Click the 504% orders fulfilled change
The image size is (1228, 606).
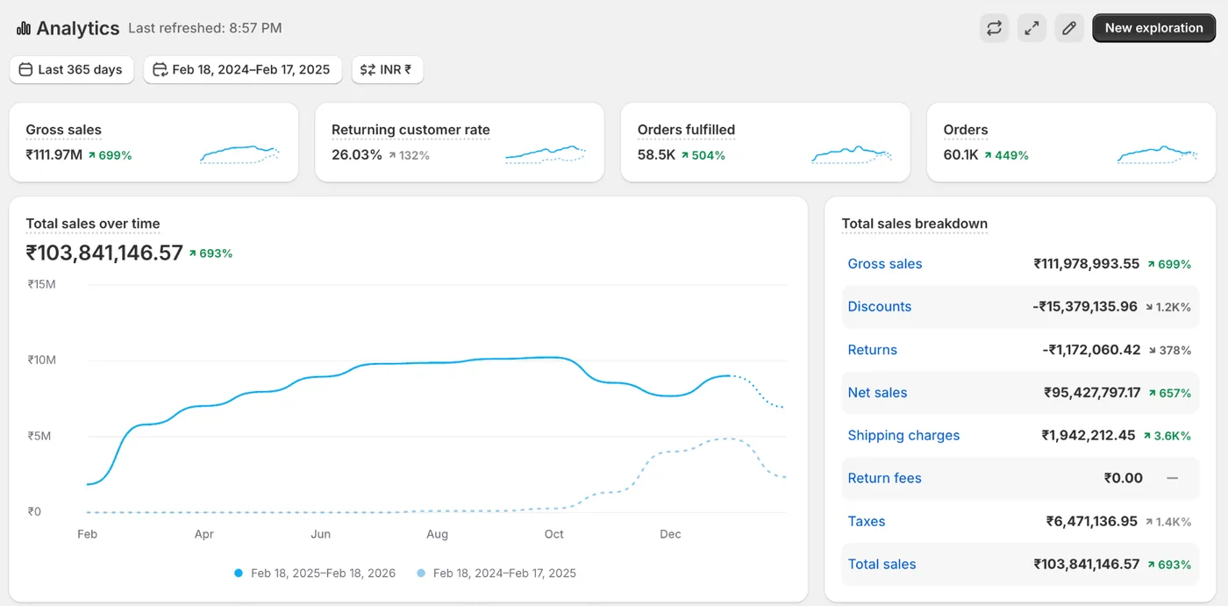click(x=703, y=155)
